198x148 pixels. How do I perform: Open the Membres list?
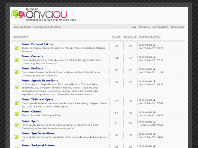tap(144, 27)
